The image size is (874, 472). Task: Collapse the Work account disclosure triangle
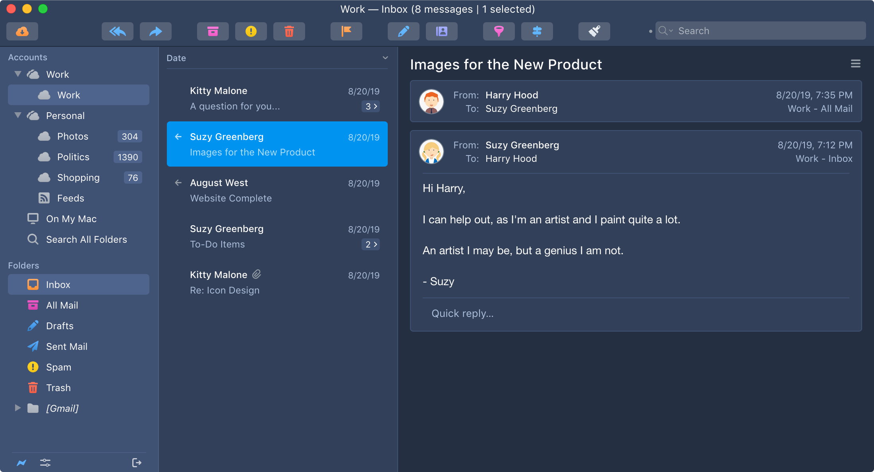(x=18, y=74)
